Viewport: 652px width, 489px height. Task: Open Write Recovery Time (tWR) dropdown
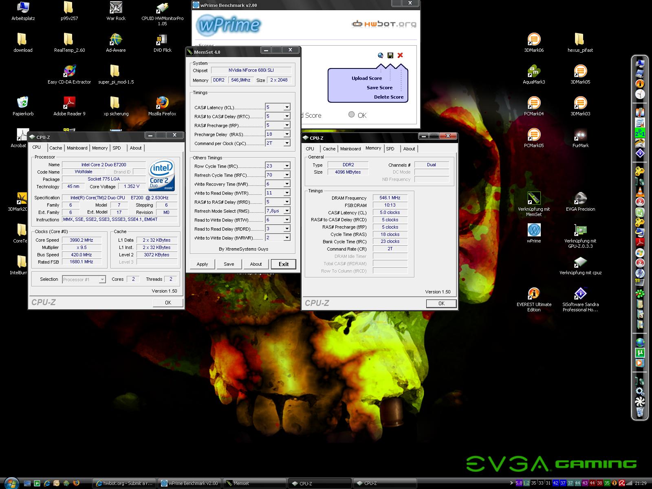point(287,184)
